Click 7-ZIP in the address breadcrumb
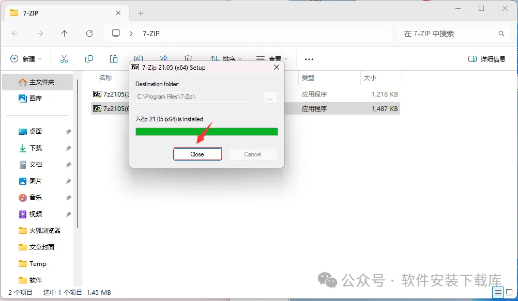This screenshot has width=518, height=301. [x=151, y=34]
